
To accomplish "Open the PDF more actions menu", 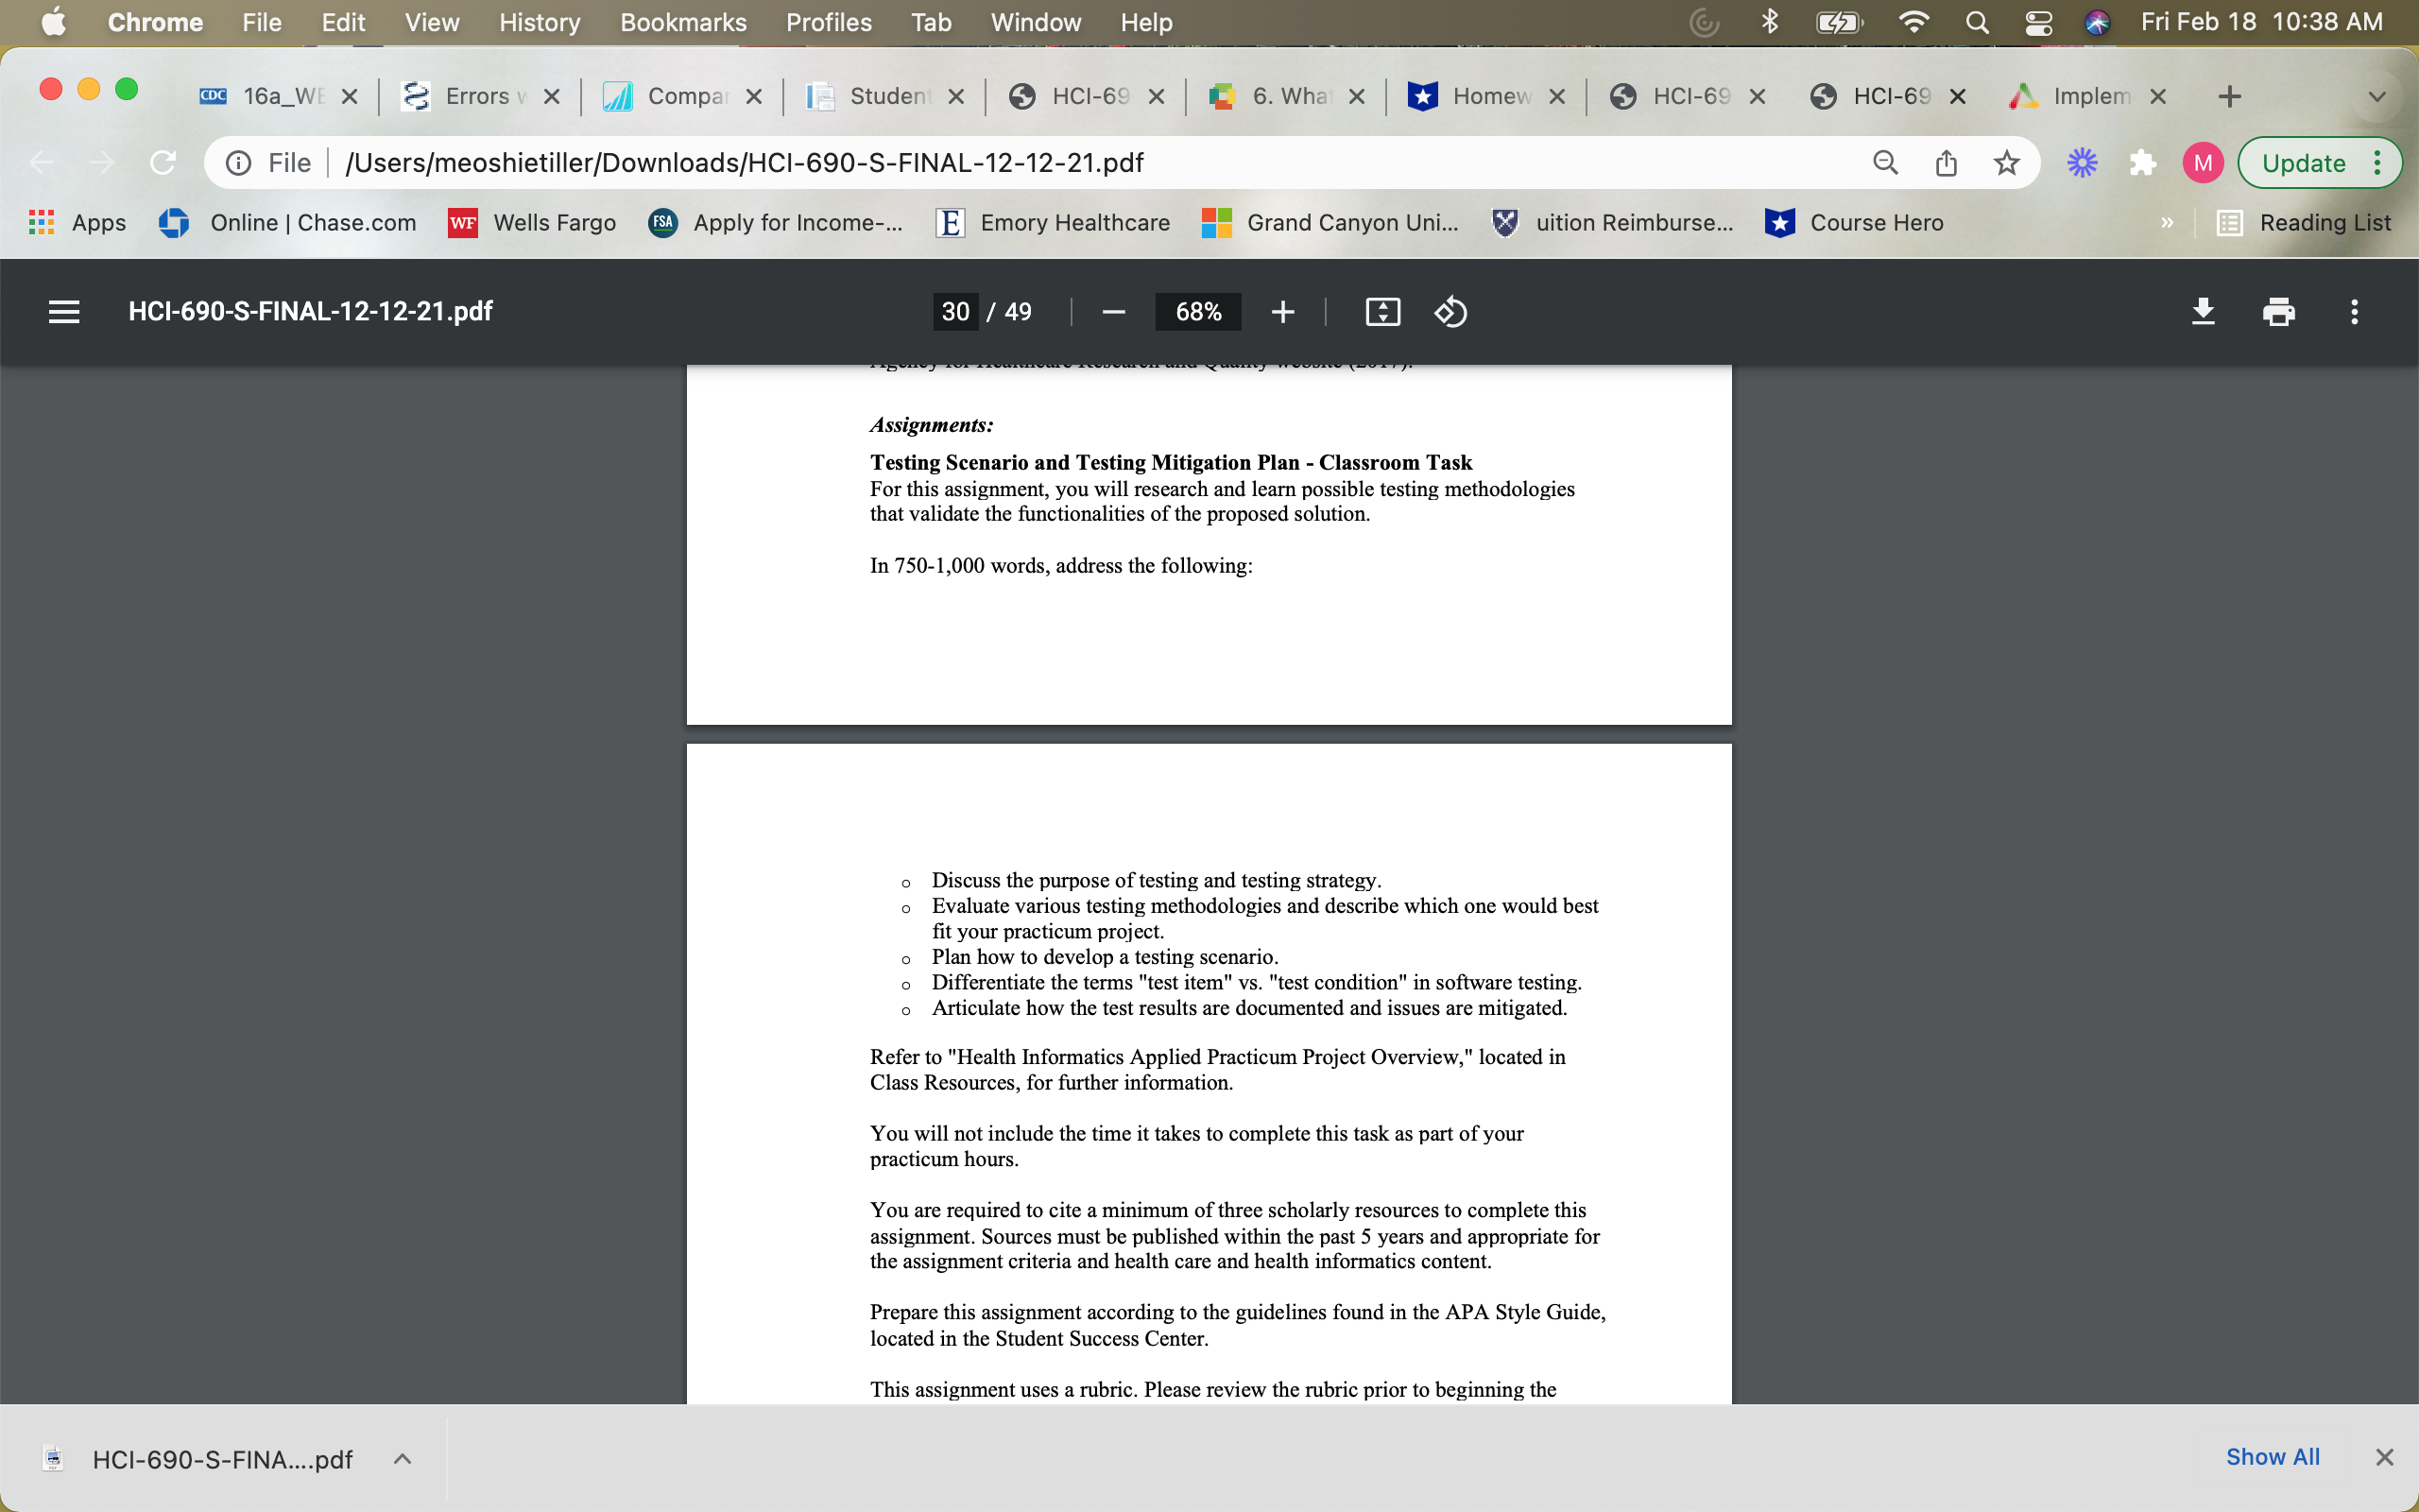I will click(x=2355, y=311).
